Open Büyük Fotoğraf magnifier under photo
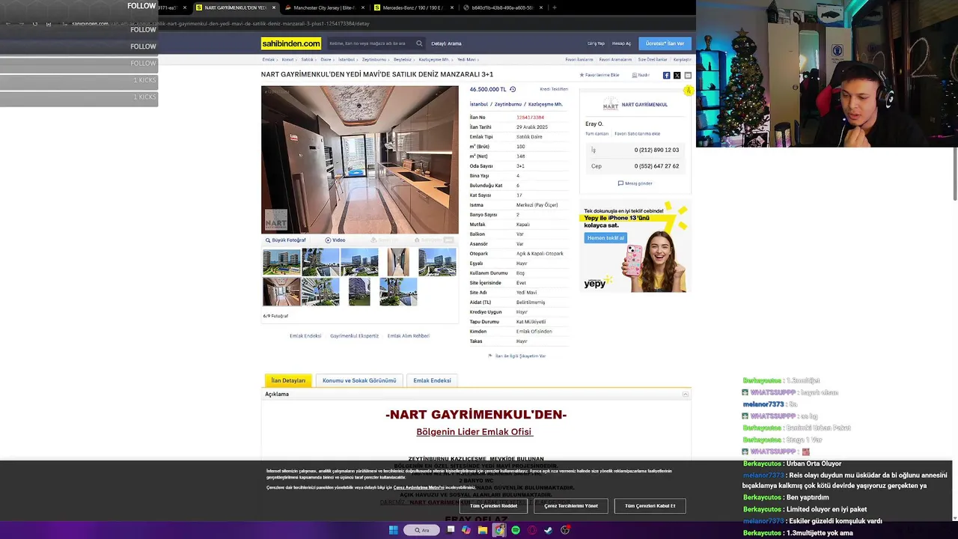 click(268, 240)
